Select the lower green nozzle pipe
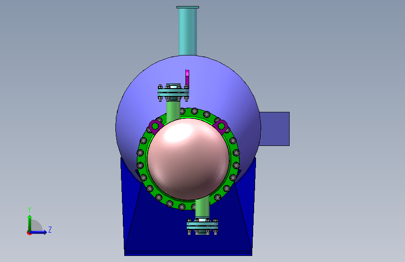The image size is (405, 262). (x=202, y=207)
